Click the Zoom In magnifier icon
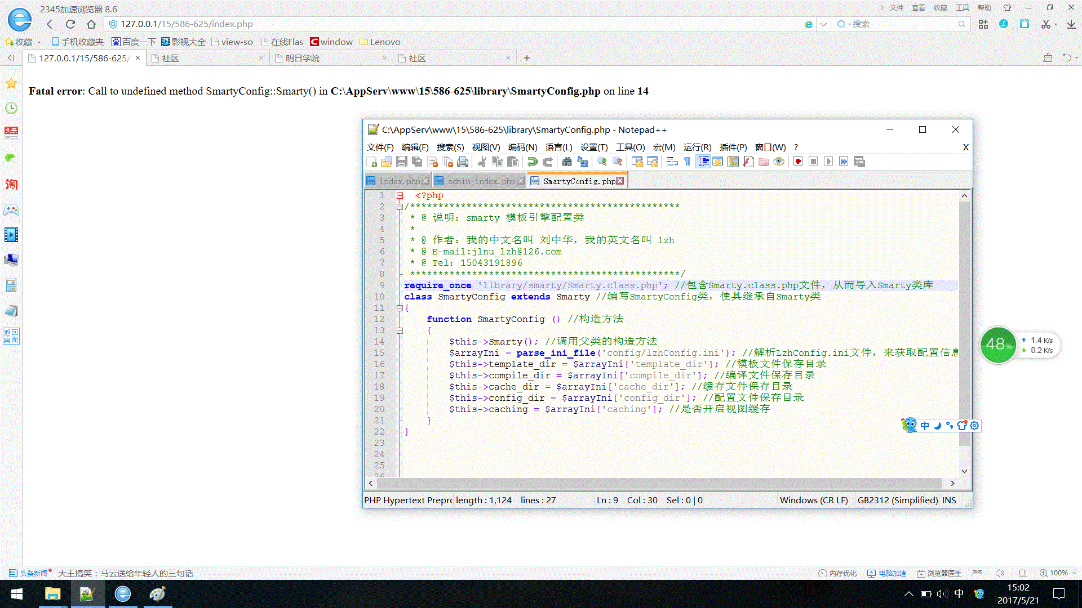 602,162
